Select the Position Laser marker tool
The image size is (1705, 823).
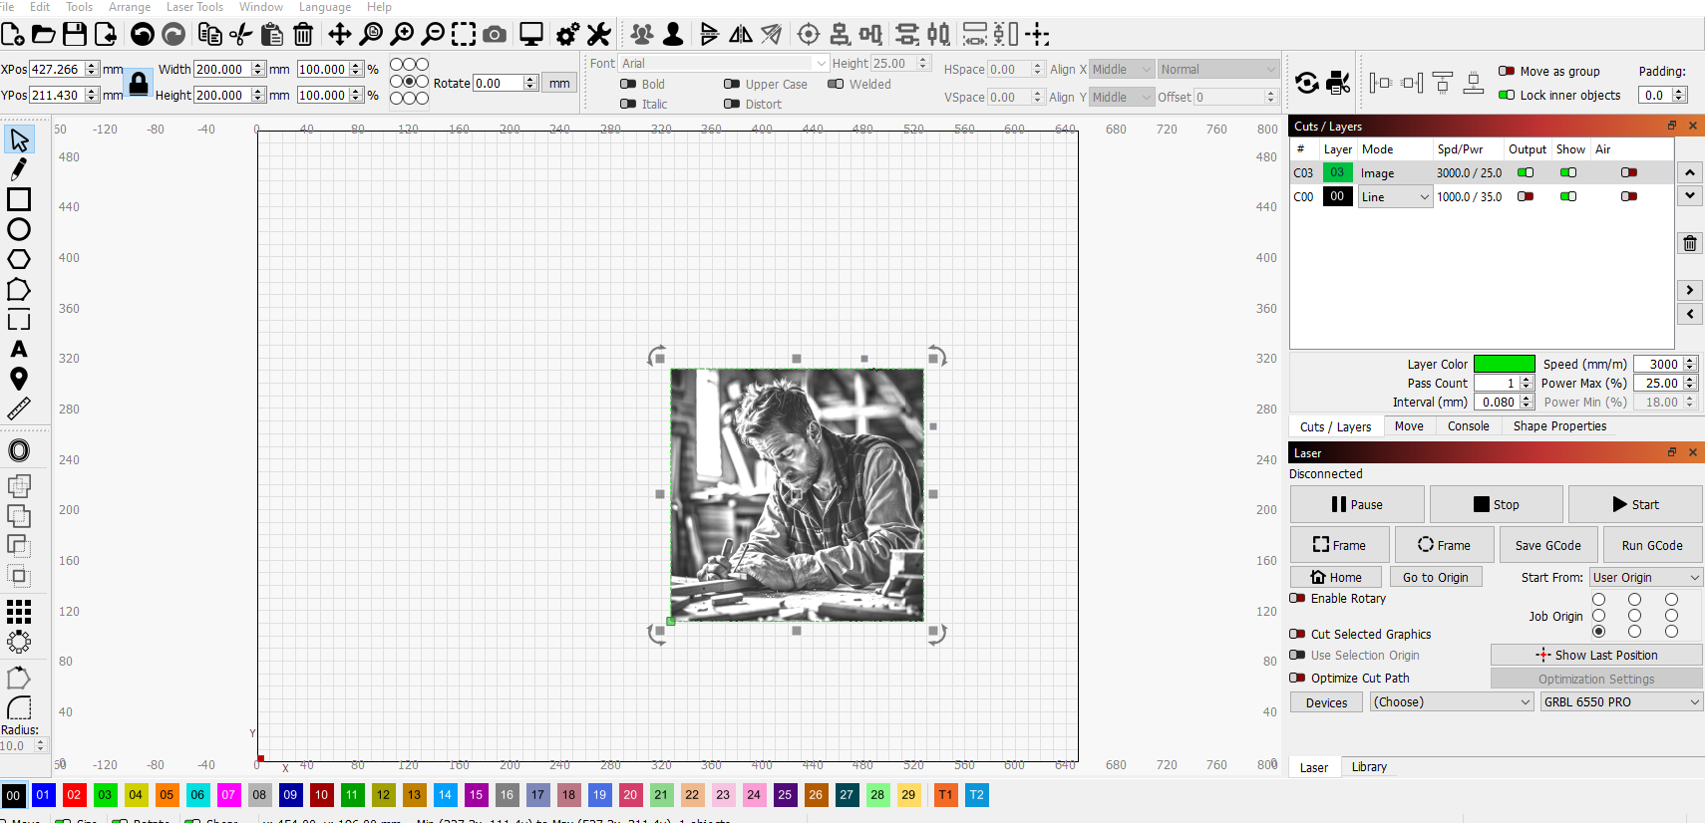point(19,379)
